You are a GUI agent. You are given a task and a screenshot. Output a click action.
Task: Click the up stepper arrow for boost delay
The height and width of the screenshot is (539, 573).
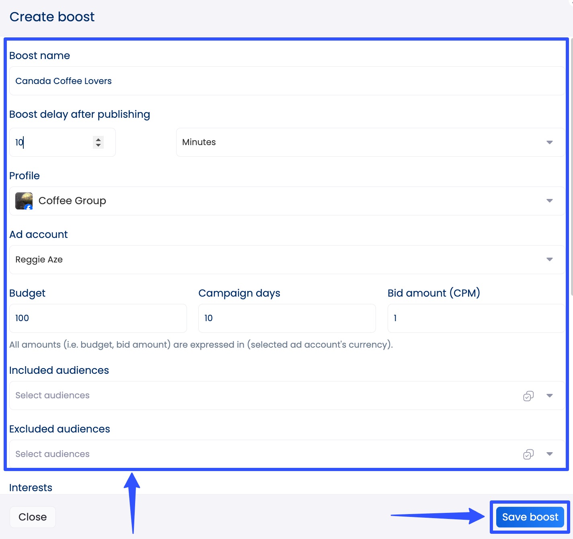pyautogui.click(x=98, y=139)
